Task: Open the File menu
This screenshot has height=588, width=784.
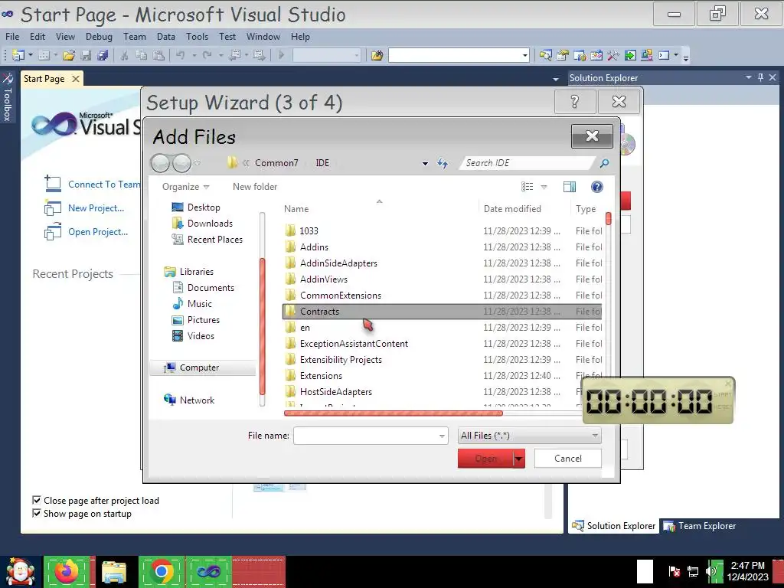Action: point(12,37)
